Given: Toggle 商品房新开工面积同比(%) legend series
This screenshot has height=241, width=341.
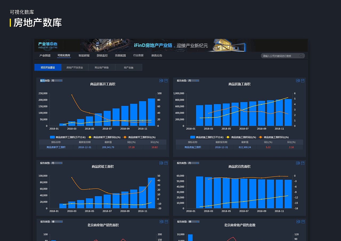Looking at the screenshot, I should (x=104, y=137).
